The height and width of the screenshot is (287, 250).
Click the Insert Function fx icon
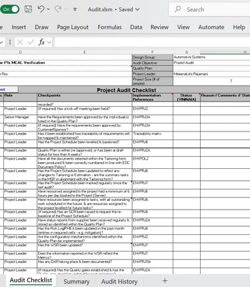pyautogui.click(x=41, y=42)
